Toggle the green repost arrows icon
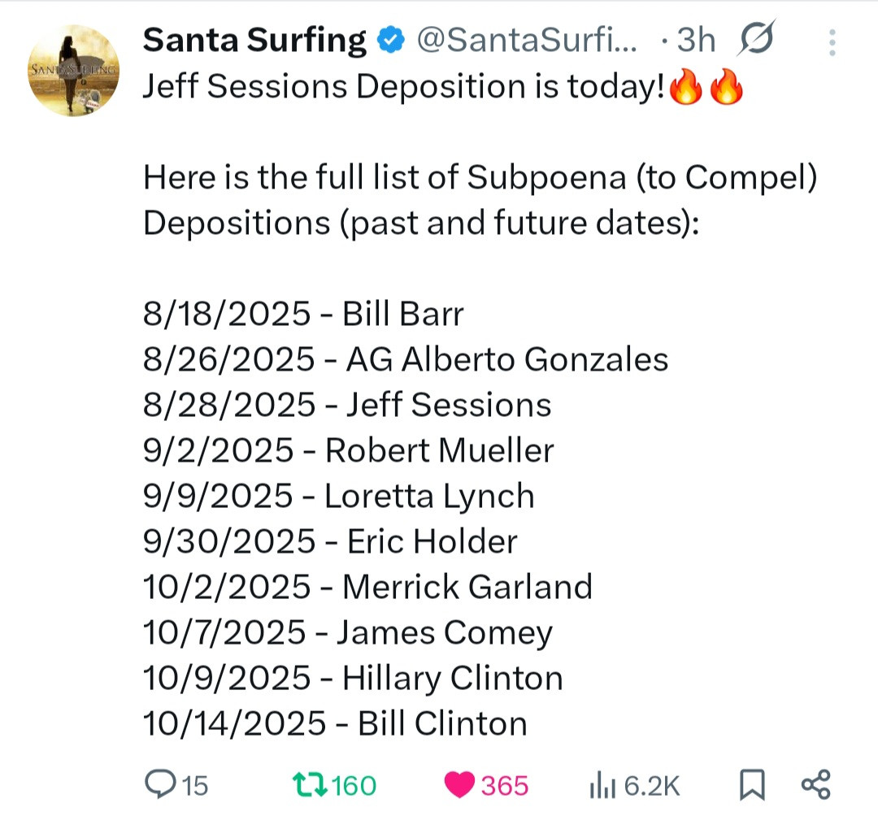The height and width of the screenshot is (829, 878). click(x=310, y=785)
